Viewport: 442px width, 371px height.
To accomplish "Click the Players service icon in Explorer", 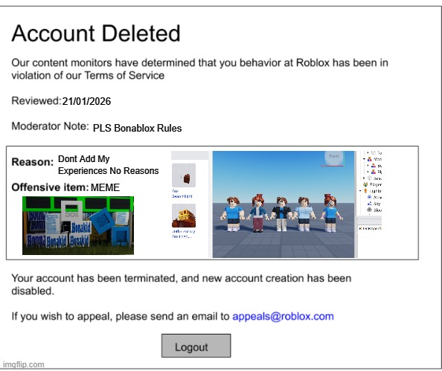I will click(365, 184).
